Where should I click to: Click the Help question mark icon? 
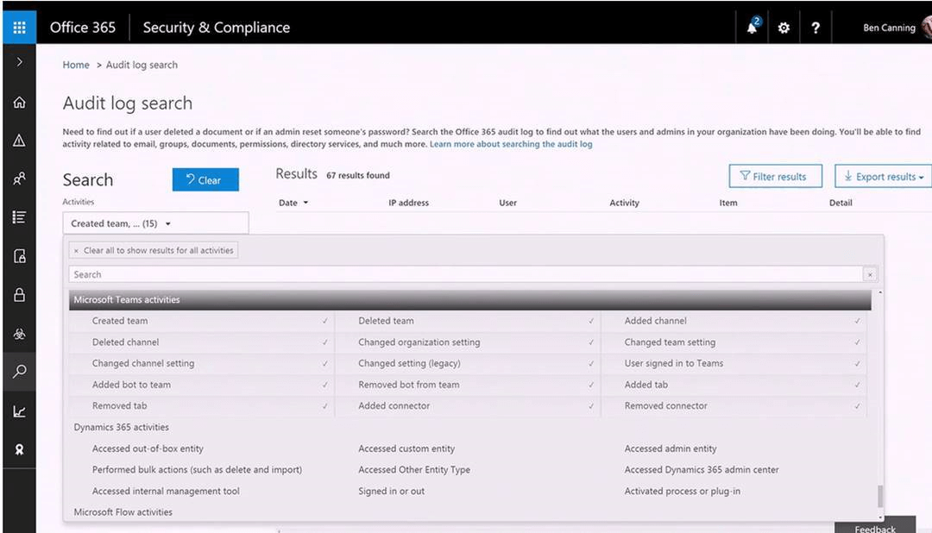coord(815,28)
